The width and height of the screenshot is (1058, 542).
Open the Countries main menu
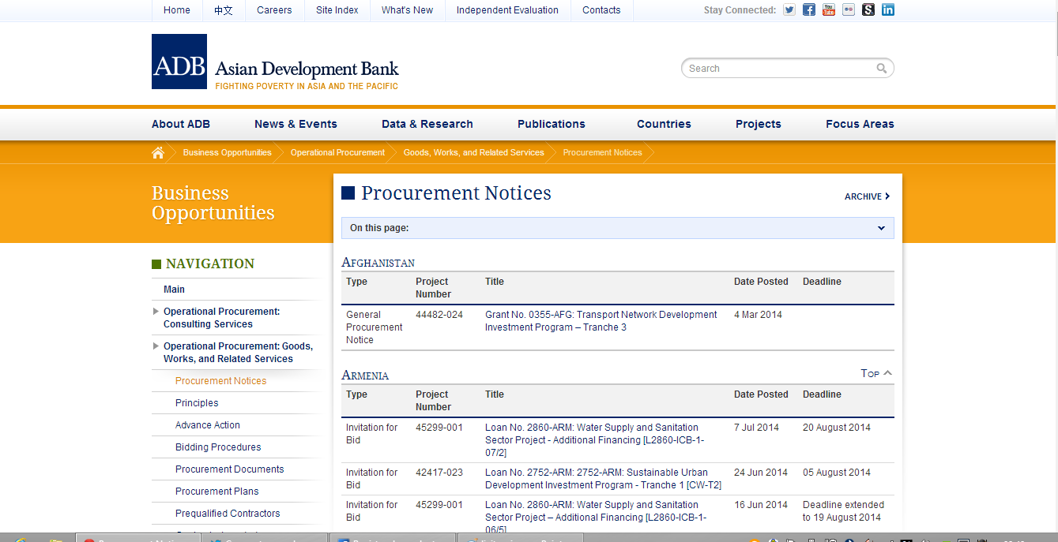pyautogui.click(x=664, y=124)
